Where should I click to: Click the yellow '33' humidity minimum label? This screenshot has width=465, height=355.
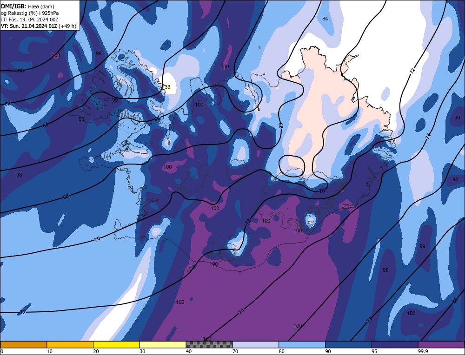[167, 87]
